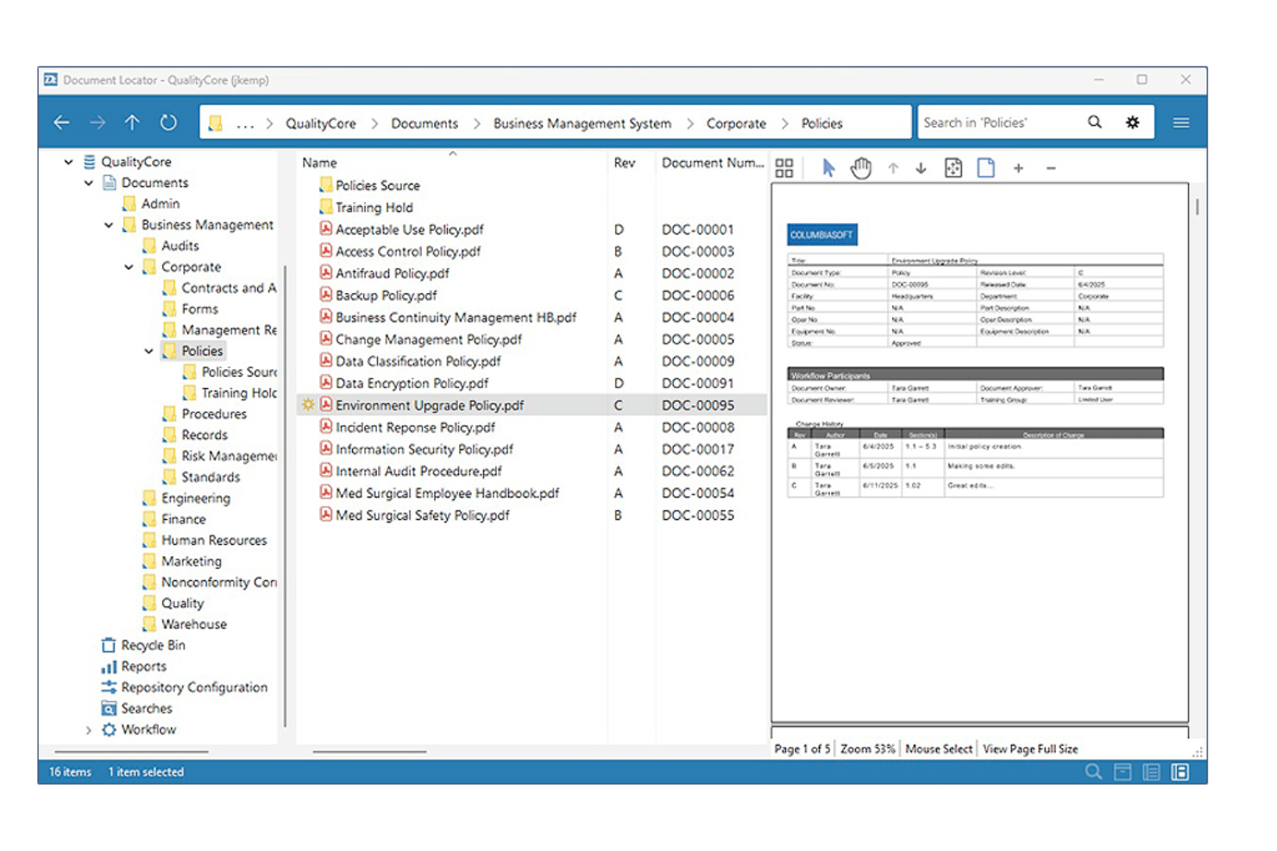1277x851 pixels.
Task: Click Business Management System breadcrumb
Action: [x=582, y=123]
